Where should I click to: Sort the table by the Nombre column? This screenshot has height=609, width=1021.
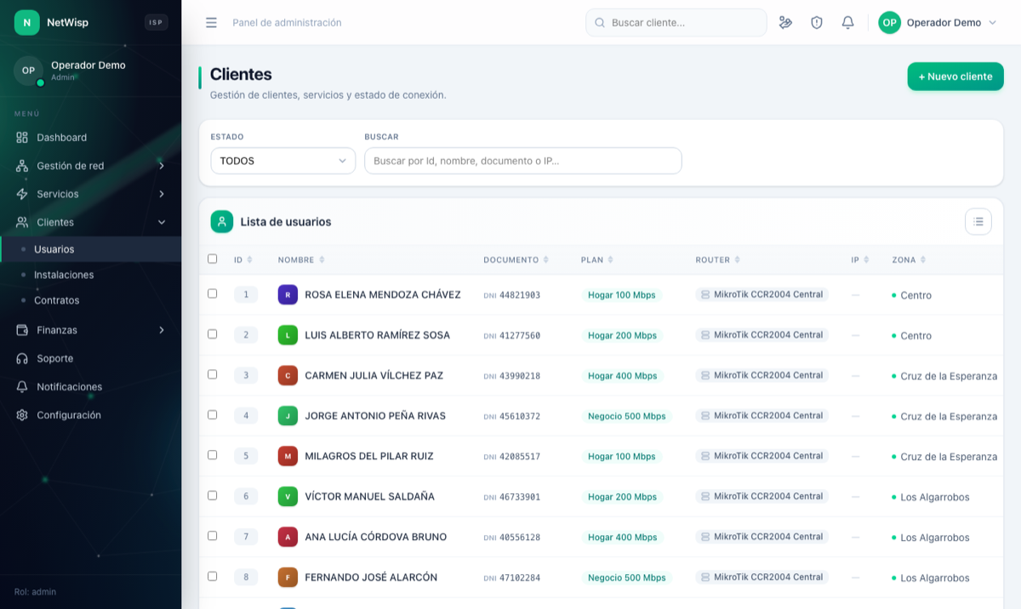click(301, 260)
